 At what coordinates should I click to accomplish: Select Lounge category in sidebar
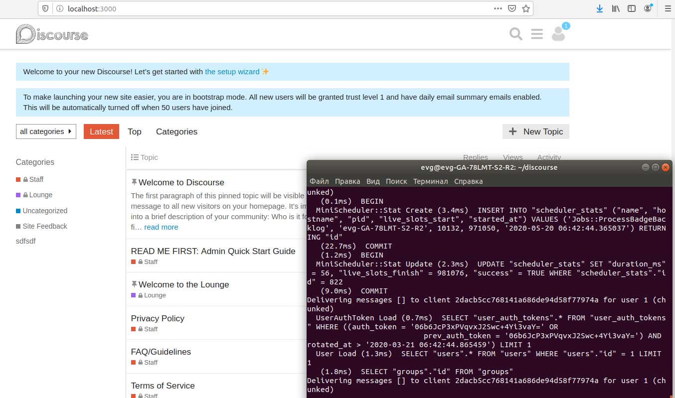point(34,195)
